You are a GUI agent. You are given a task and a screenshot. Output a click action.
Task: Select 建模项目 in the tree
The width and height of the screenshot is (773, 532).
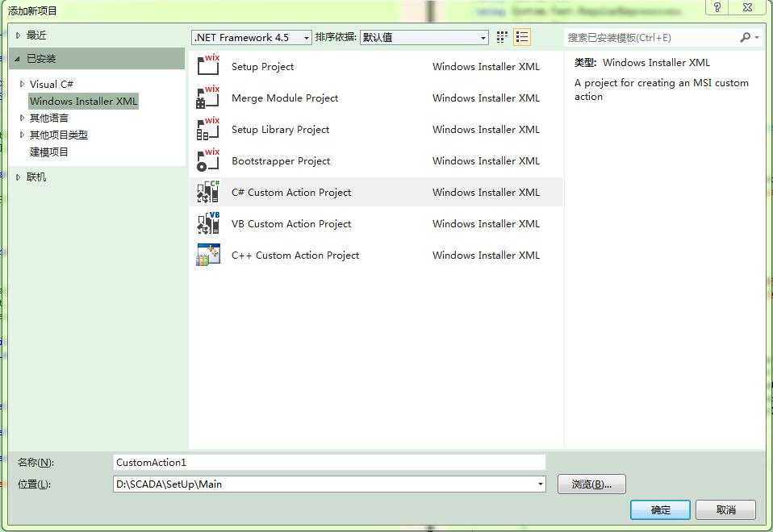(48, 152)
